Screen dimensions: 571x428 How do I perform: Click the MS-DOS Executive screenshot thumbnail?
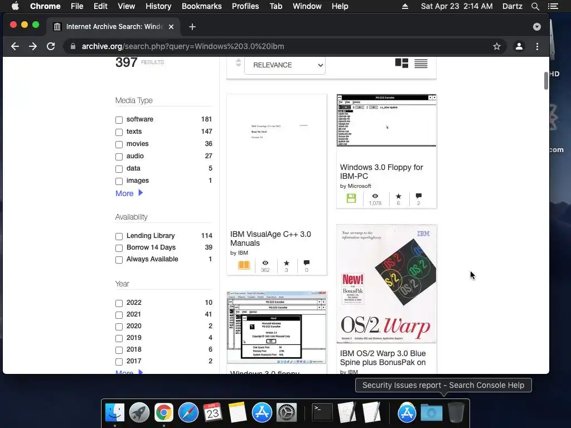pos(386,120)
